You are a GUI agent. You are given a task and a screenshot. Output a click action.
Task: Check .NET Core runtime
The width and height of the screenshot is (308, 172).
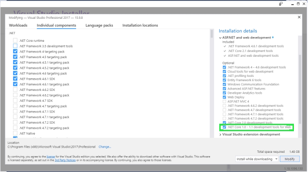[15, 40]
